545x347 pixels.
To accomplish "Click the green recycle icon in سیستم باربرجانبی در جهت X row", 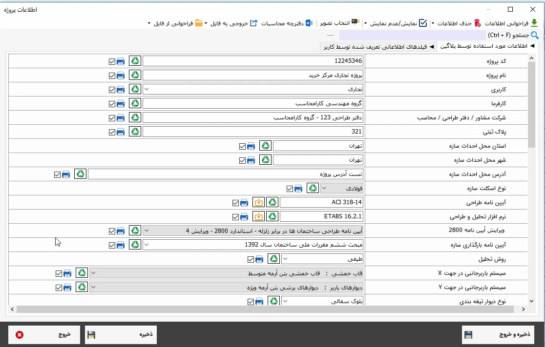I will [x=82, y=273].
